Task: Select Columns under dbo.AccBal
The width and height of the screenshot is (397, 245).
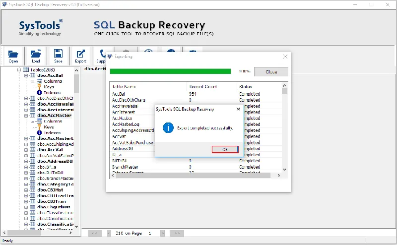Action: [x=53, y=81]
